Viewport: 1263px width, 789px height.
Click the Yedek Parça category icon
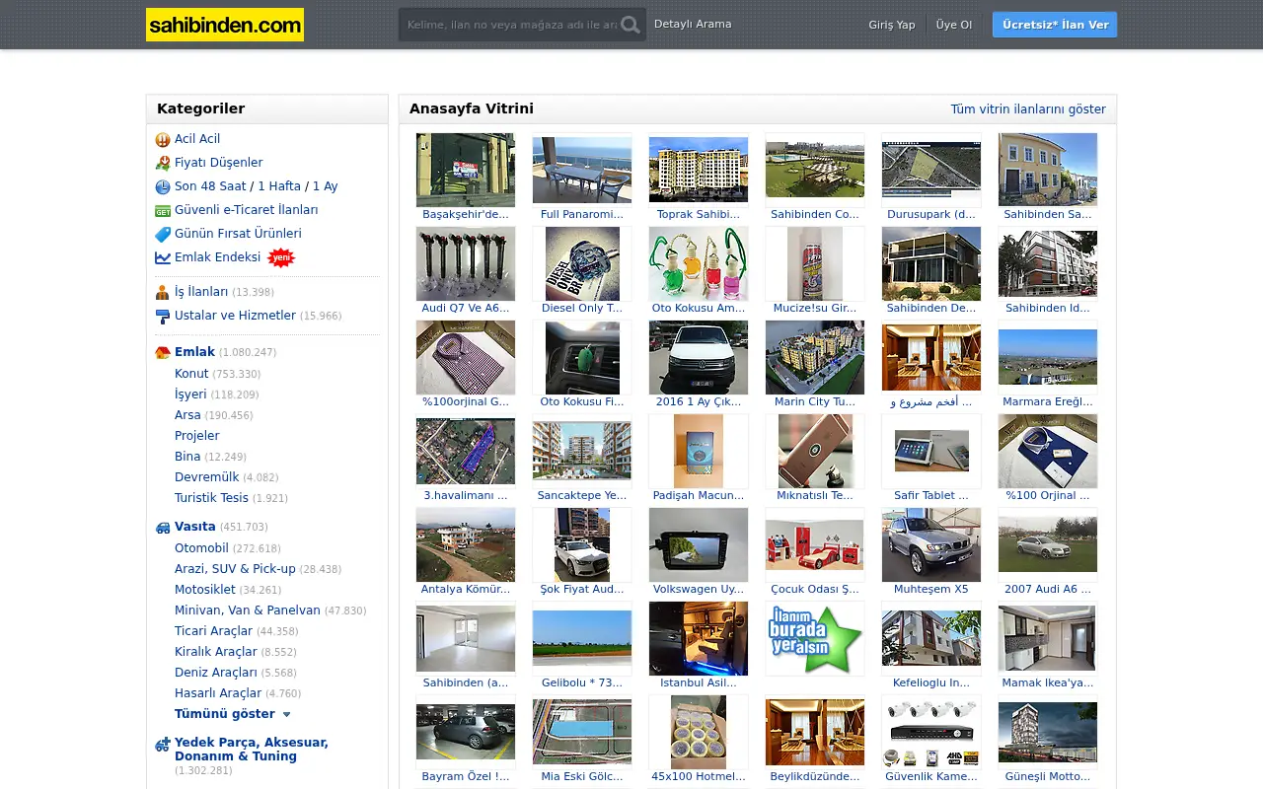tap(163, 745)
